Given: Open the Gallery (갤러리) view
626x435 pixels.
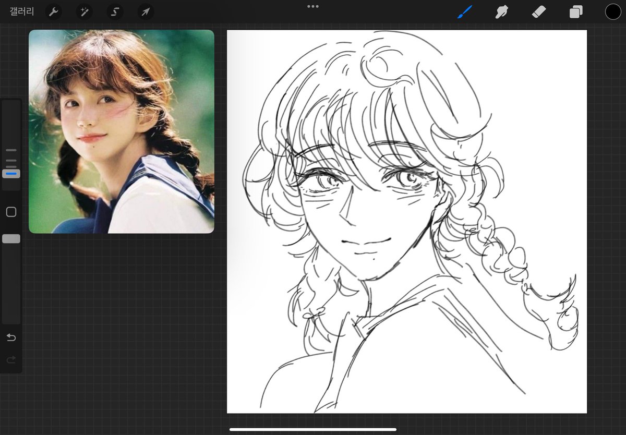Looking at the screenshot, I should [22, 11].
